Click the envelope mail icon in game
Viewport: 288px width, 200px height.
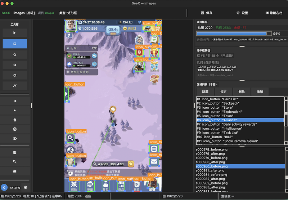(x=154, y=161)
